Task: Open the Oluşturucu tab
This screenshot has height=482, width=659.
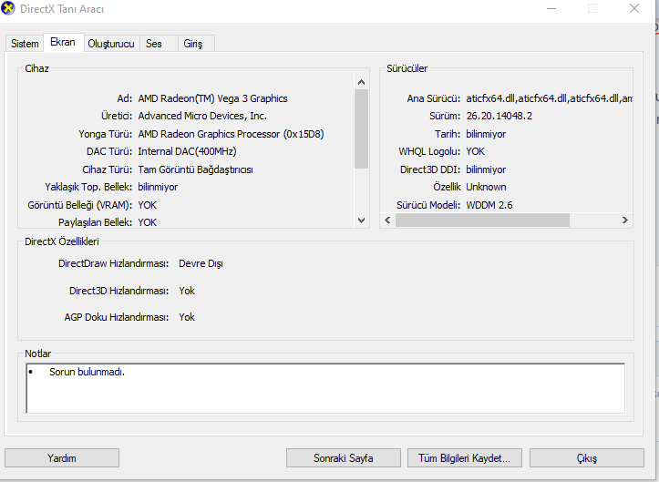Action: click(x=111, y=44)
